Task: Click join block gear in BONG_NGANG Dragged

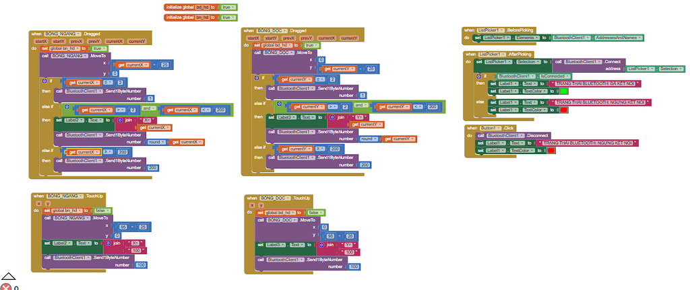Action: pyautogui.click(x=119, y=120)
